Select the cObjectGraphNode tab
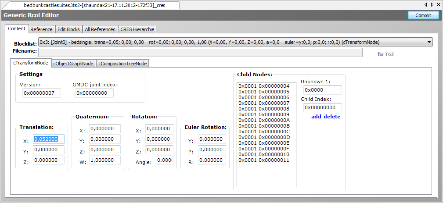This screenshot has width=443, height=203. pos(73,64)
